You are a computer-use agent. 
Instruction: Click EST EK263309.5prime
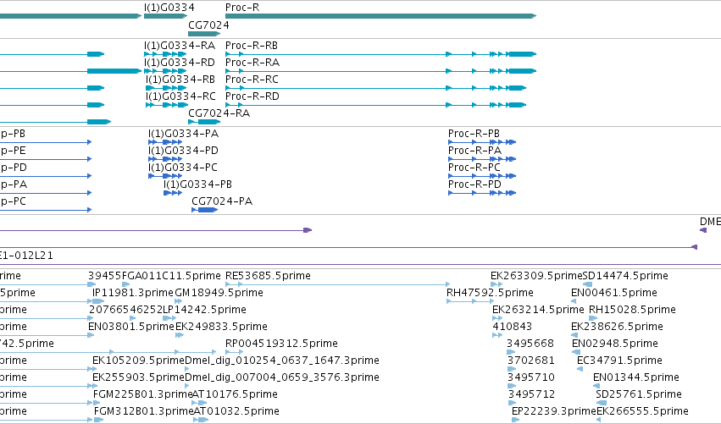tap(536, 276)
